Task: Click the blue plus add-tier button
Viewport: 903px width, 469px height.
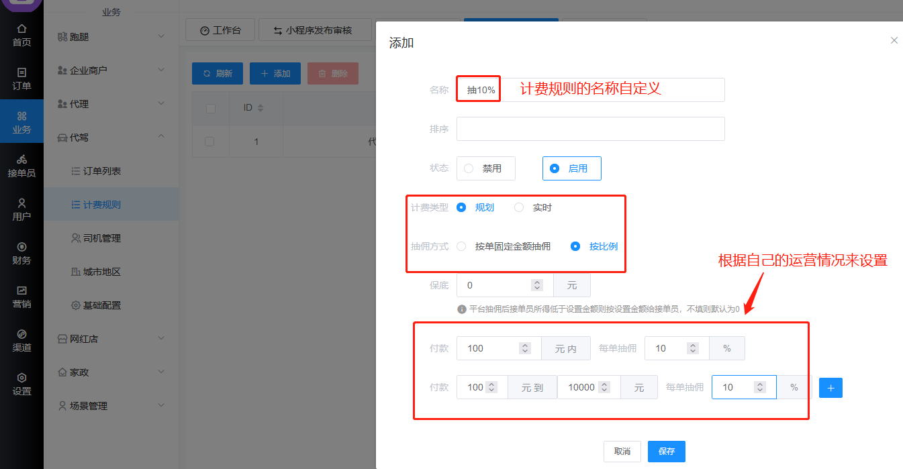Action: pos(830,388)
